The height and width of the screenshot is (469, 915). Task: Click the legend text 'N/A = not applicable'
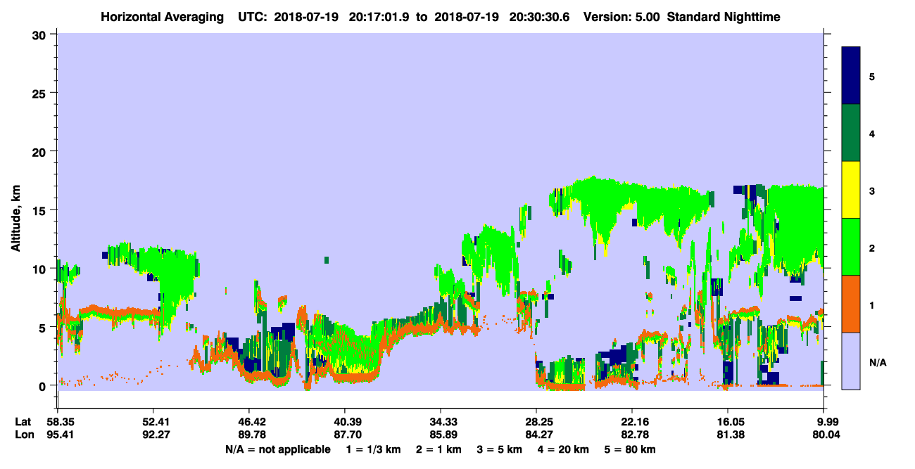pos(277,449)
